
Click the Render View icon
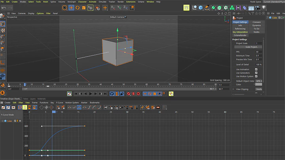186,8
